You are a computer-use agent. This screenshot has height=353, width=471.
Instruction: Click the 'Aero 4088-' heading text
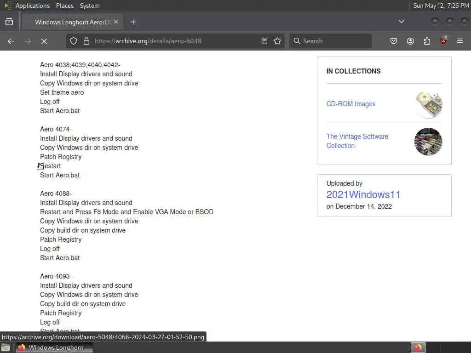click(56, 194)
